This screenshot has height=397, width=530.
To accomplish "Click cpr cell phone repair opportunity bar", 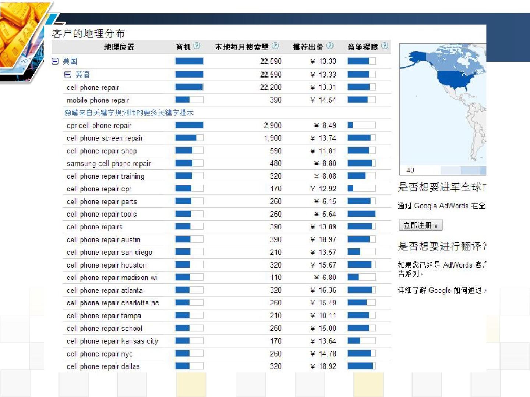I will click(189, 125).
